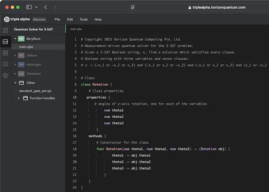The width and height of the screenshot is (269, 192).
Task: Click '# Constructor for the class' comment
Action: coord(122,142)
